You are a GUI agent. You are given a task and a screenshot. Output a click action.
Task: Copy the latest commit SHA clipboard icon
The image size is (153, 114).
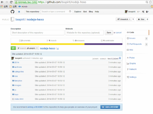point(120,58)
